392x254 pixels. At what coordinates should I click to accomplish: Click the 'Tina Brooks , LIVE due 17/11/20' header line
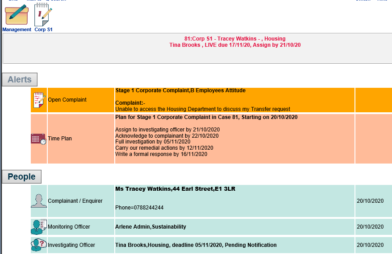[x=235, y=45]
